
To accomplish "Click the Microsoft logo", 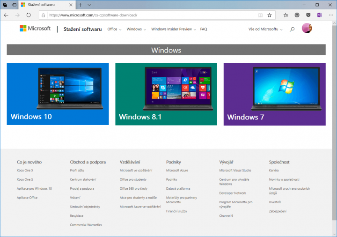I will (x=35, y=29).
